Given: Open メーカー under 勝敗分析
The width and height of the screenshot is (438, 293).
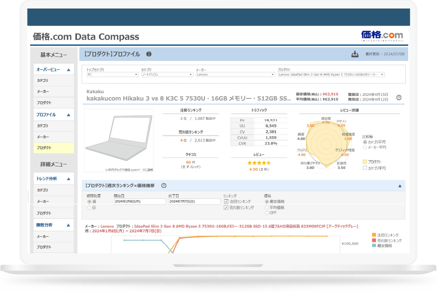Looking at the screenshot, I should pyautogui.click(x=54, y=237).
